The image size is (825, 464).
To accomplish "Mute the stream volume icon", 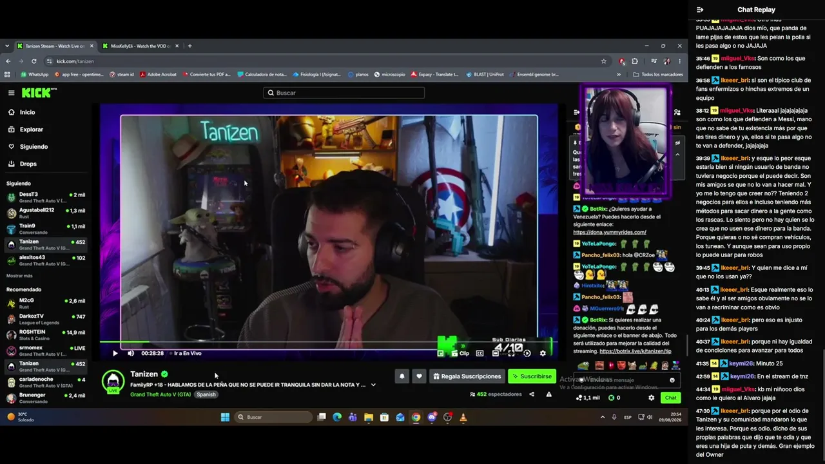I will tap(131, 353).
